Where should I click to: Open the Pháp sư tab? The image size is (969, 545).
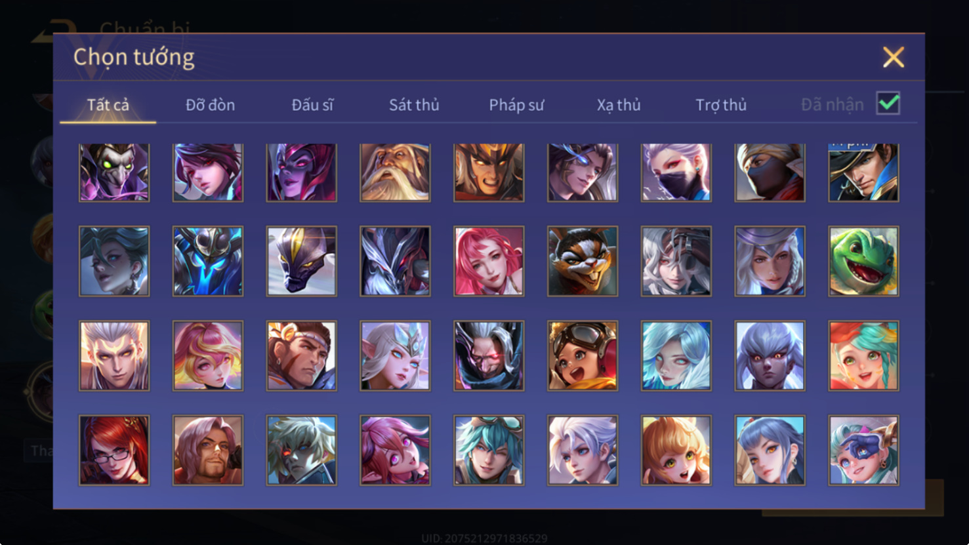[516, 105]
